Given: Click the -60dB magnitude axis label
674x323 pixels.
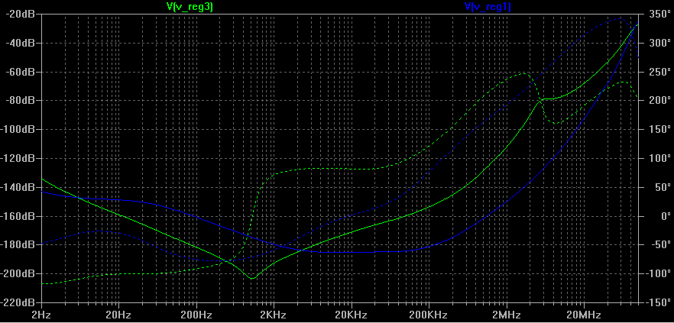Looking at the screenshot, I should point(20,72).
